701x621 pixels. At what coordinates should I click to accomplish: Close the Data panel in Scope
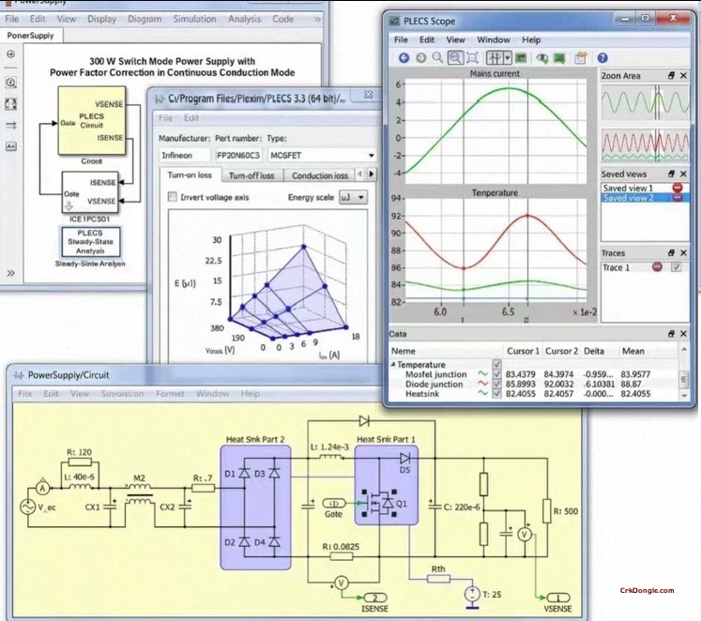coord(683,334)
